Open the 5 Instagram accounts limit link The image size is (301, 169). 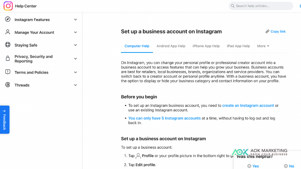coord(165,118)
